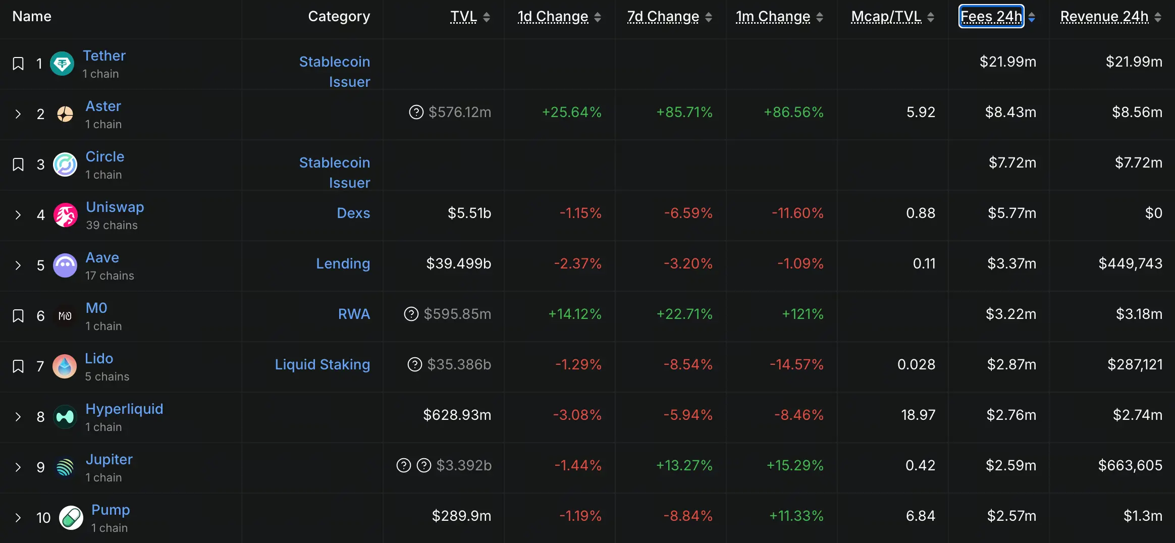The width and height of the screenshot is (1175, 543).
Task: Open the Tether protocol link
Action: pyautogui.click(x=104, y=56)
